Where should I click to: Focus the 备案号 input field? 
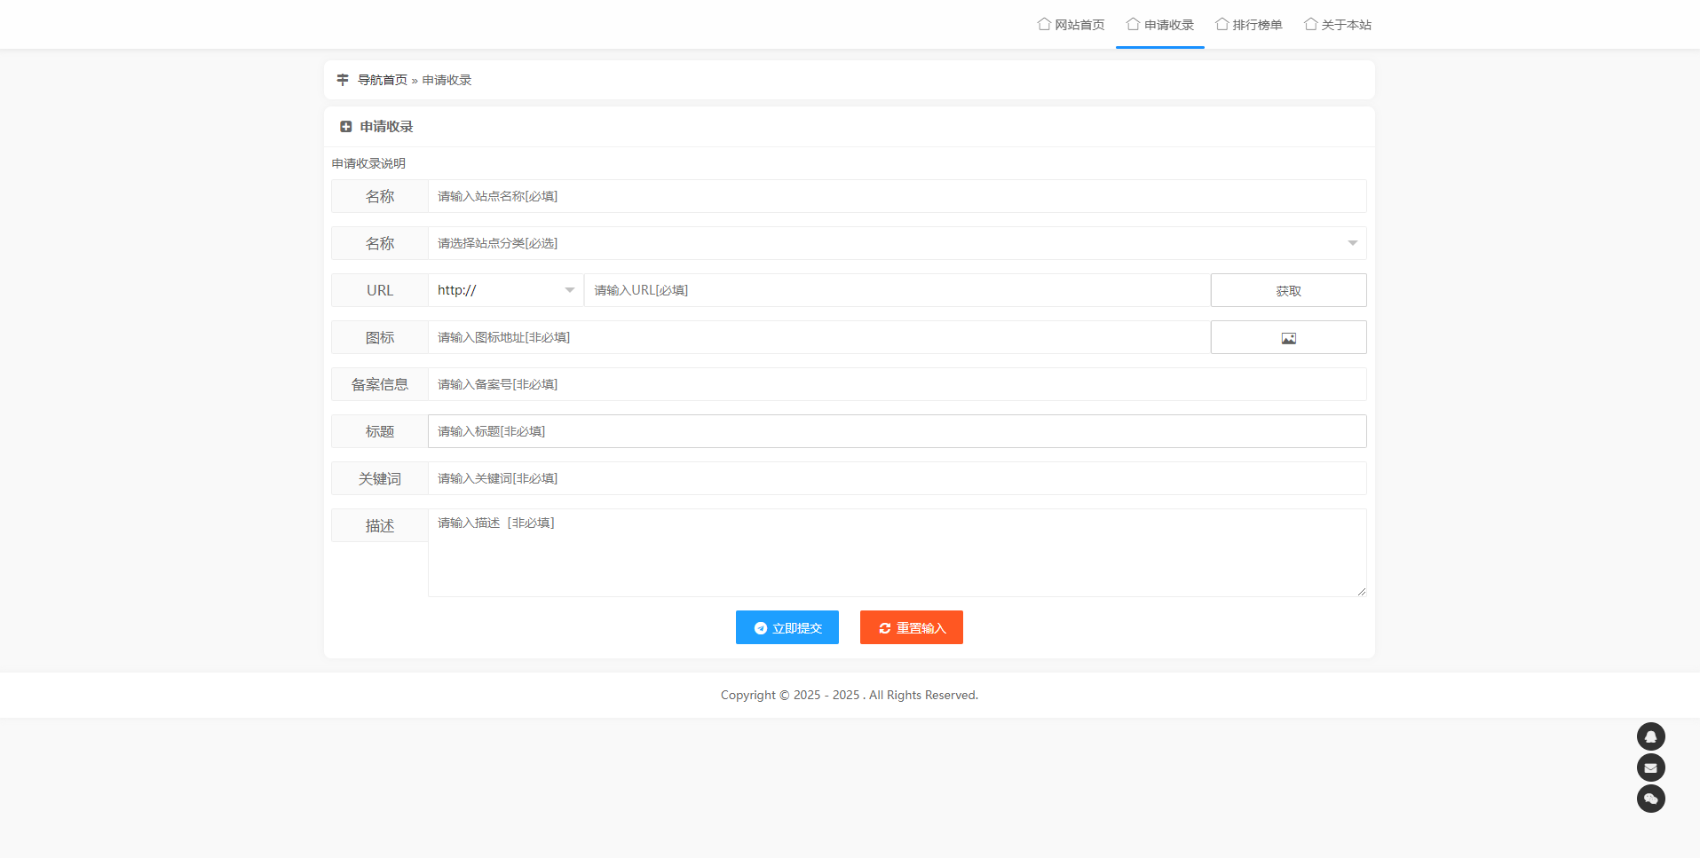tap(897, 384)
